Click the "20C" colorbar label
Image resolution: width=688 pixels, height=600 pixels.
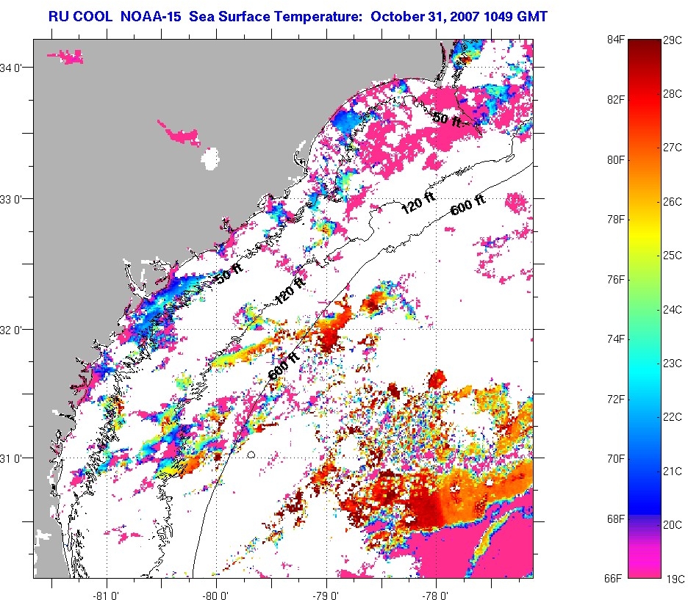(673, 525)
